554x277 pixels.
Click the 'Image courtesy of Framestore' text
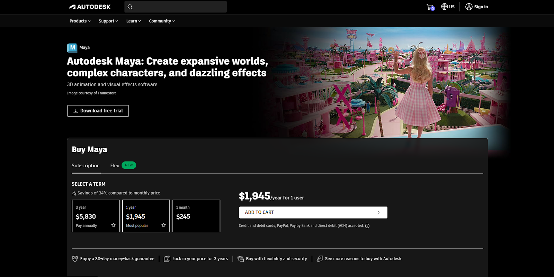coord(92,93)
